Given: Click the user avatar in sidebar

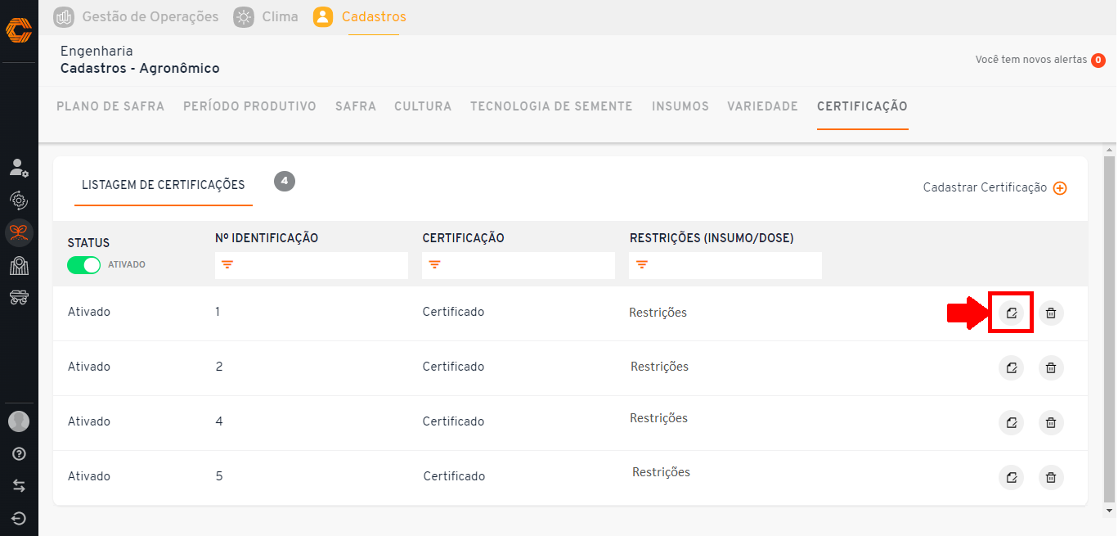Looking at the screenshot, I should pyautogui.click(x=19, y=421).
